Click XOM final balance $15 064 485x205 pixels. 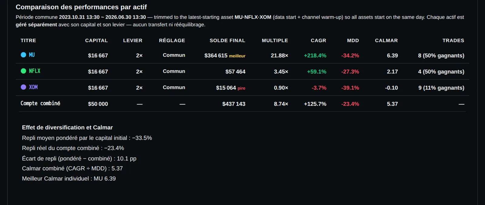point(226,88)
